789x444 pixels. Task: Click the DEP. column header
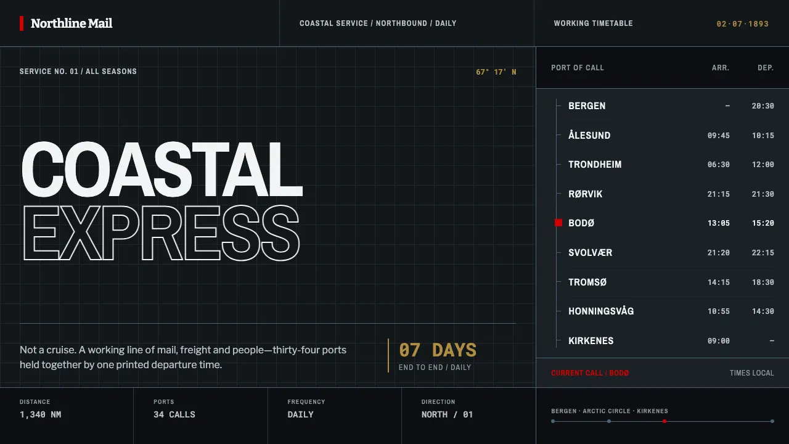coord(766,68)
